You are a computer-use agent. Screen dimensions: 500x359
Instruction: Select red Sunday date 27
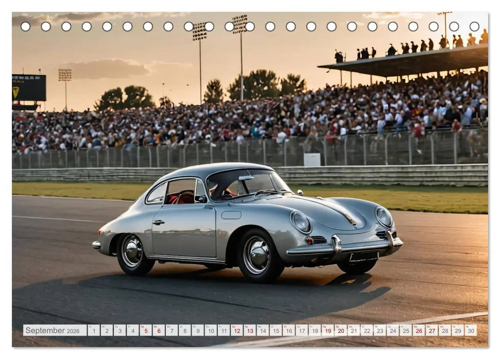432,330
